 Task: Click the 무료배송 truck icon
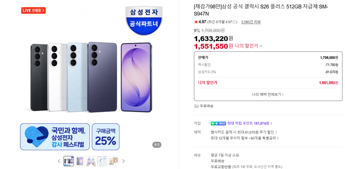[197, 106]
